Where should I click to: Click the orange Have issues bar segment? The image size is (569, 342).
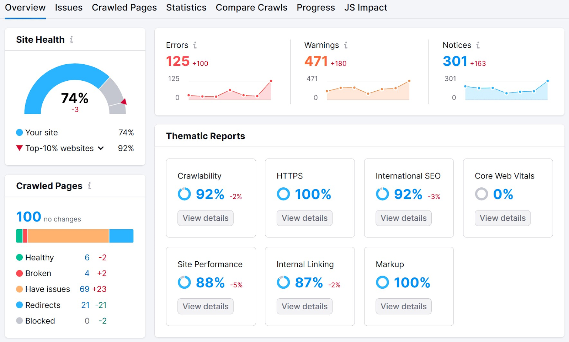68,236
